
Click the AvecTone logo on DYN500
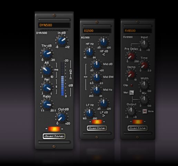pyautogui.click(x=54, y=136)
